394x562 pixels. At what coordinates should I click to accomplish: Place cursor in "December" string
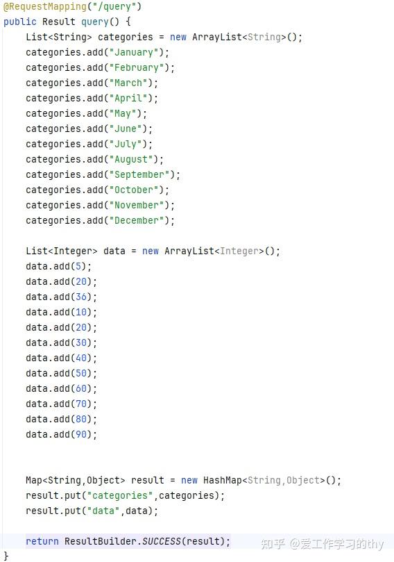[x=137, y=220]
